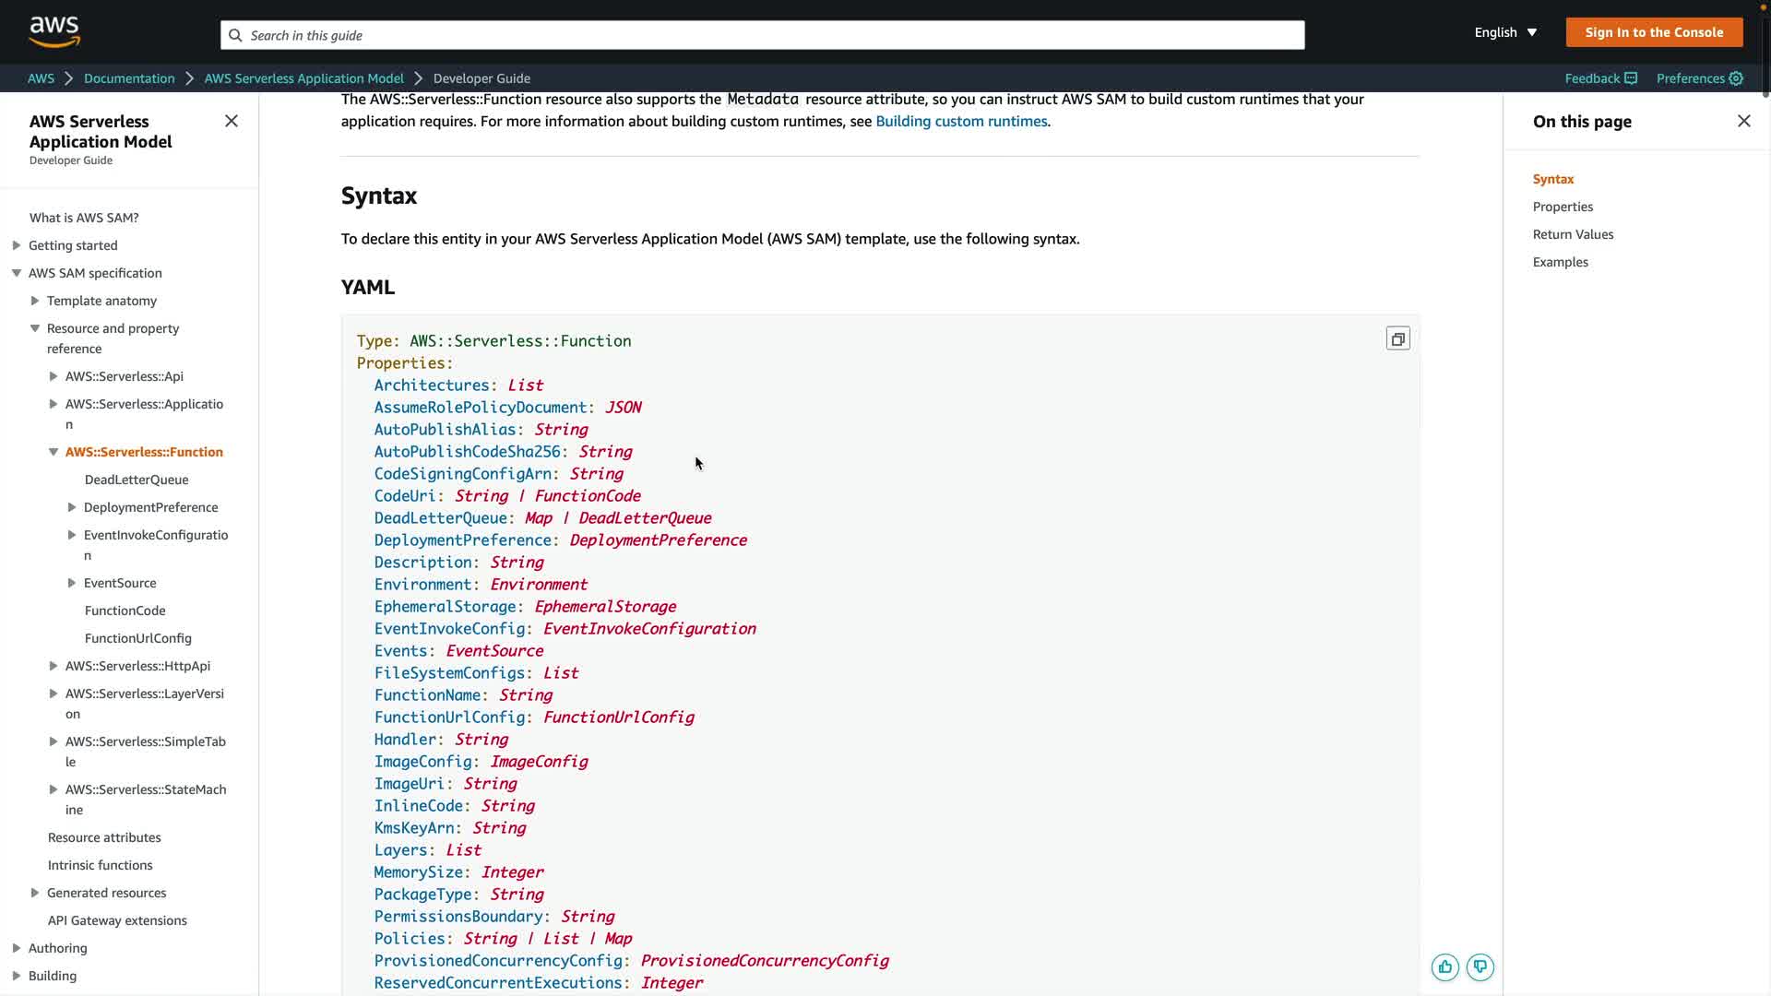Click the AWS logo

(x=54, y=31)
